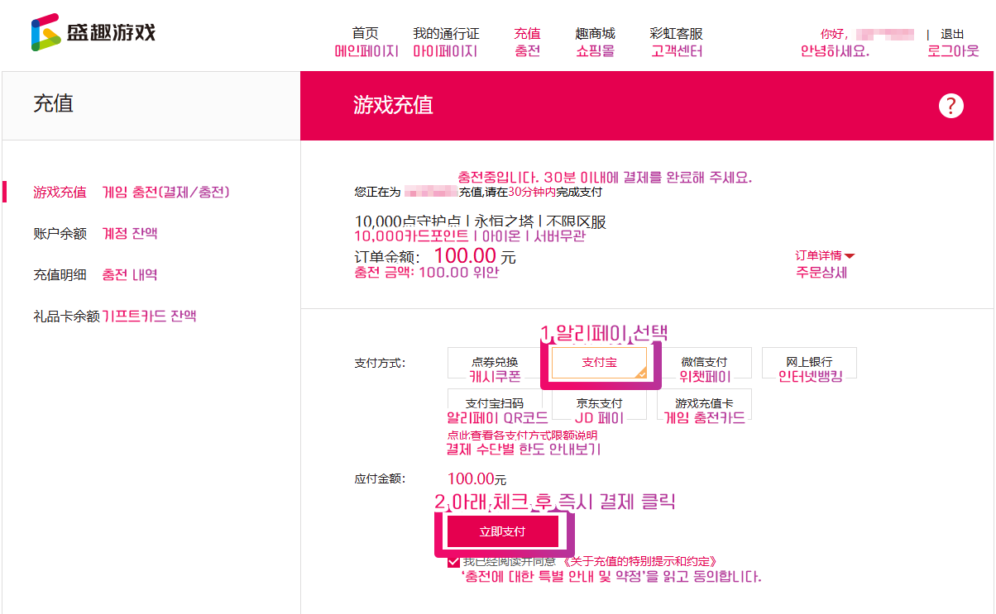Click 立即支付 pay now button
The image size is (996, 614).
tap(503, 531)
